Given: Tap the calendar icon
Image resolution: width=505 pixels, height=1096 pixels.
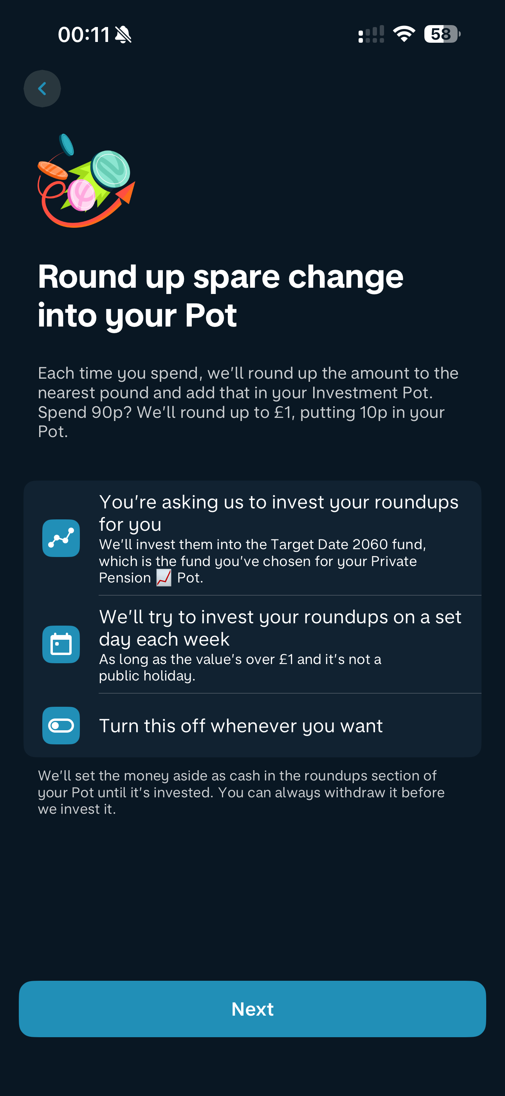Looking at the screenshot, I should pyautogui.click(x=61, y=644).
